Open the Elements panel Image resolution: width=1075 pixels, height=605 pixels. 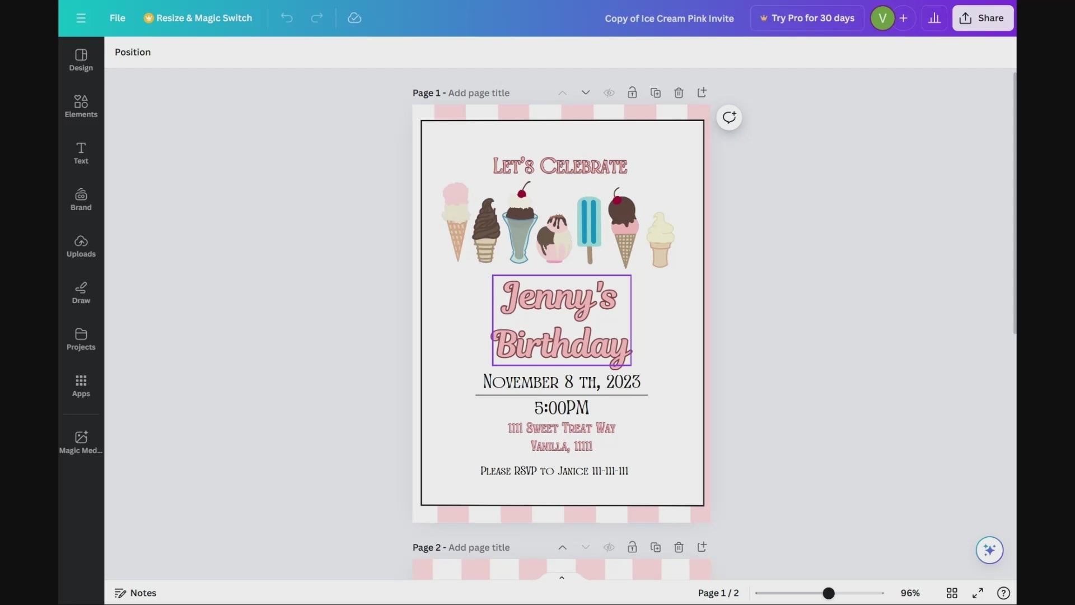[x=81, y=106]
